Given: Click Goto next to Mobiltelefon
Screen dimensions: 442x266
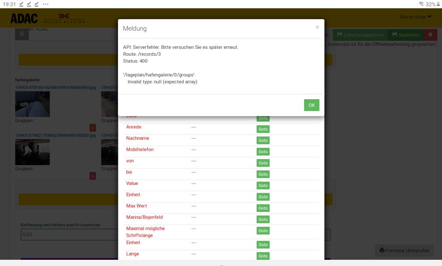Looking at the screenshot, I should (263, 152).
